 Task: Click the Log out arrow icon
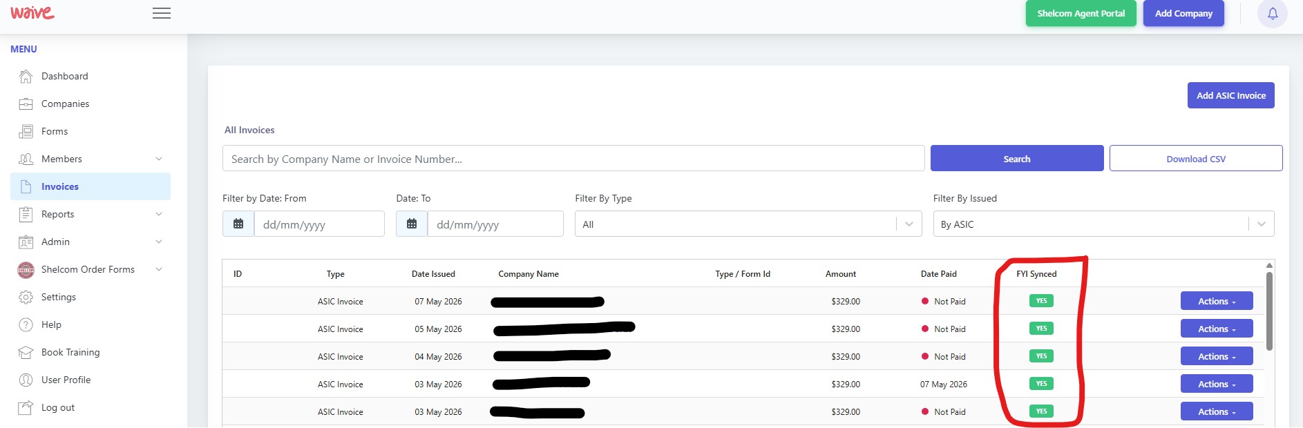26,407
